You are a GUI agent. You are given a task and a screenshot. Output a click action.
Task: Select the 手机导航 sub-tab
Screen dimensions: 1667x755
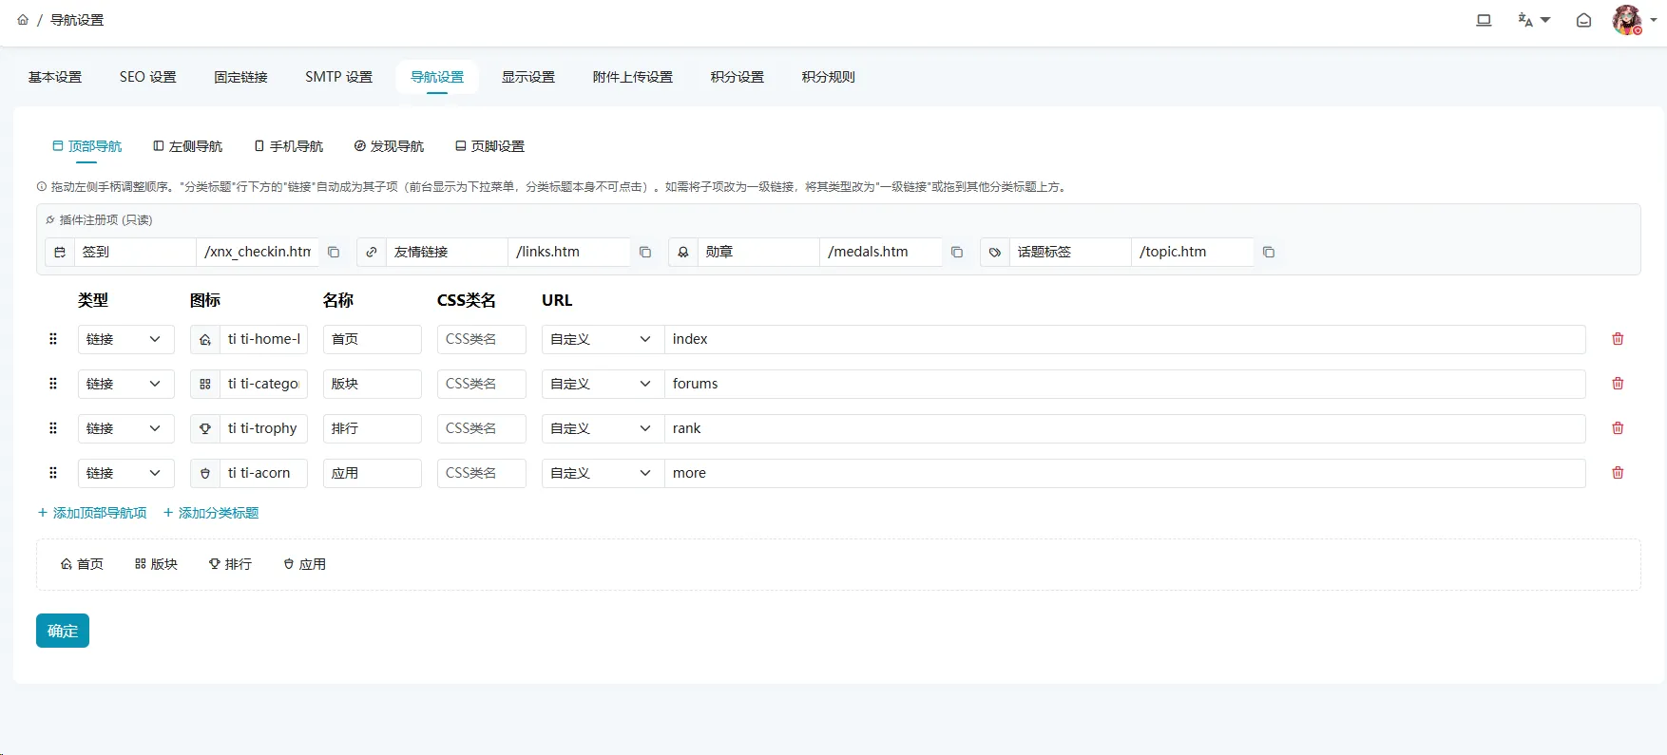(x=289, y=146)
